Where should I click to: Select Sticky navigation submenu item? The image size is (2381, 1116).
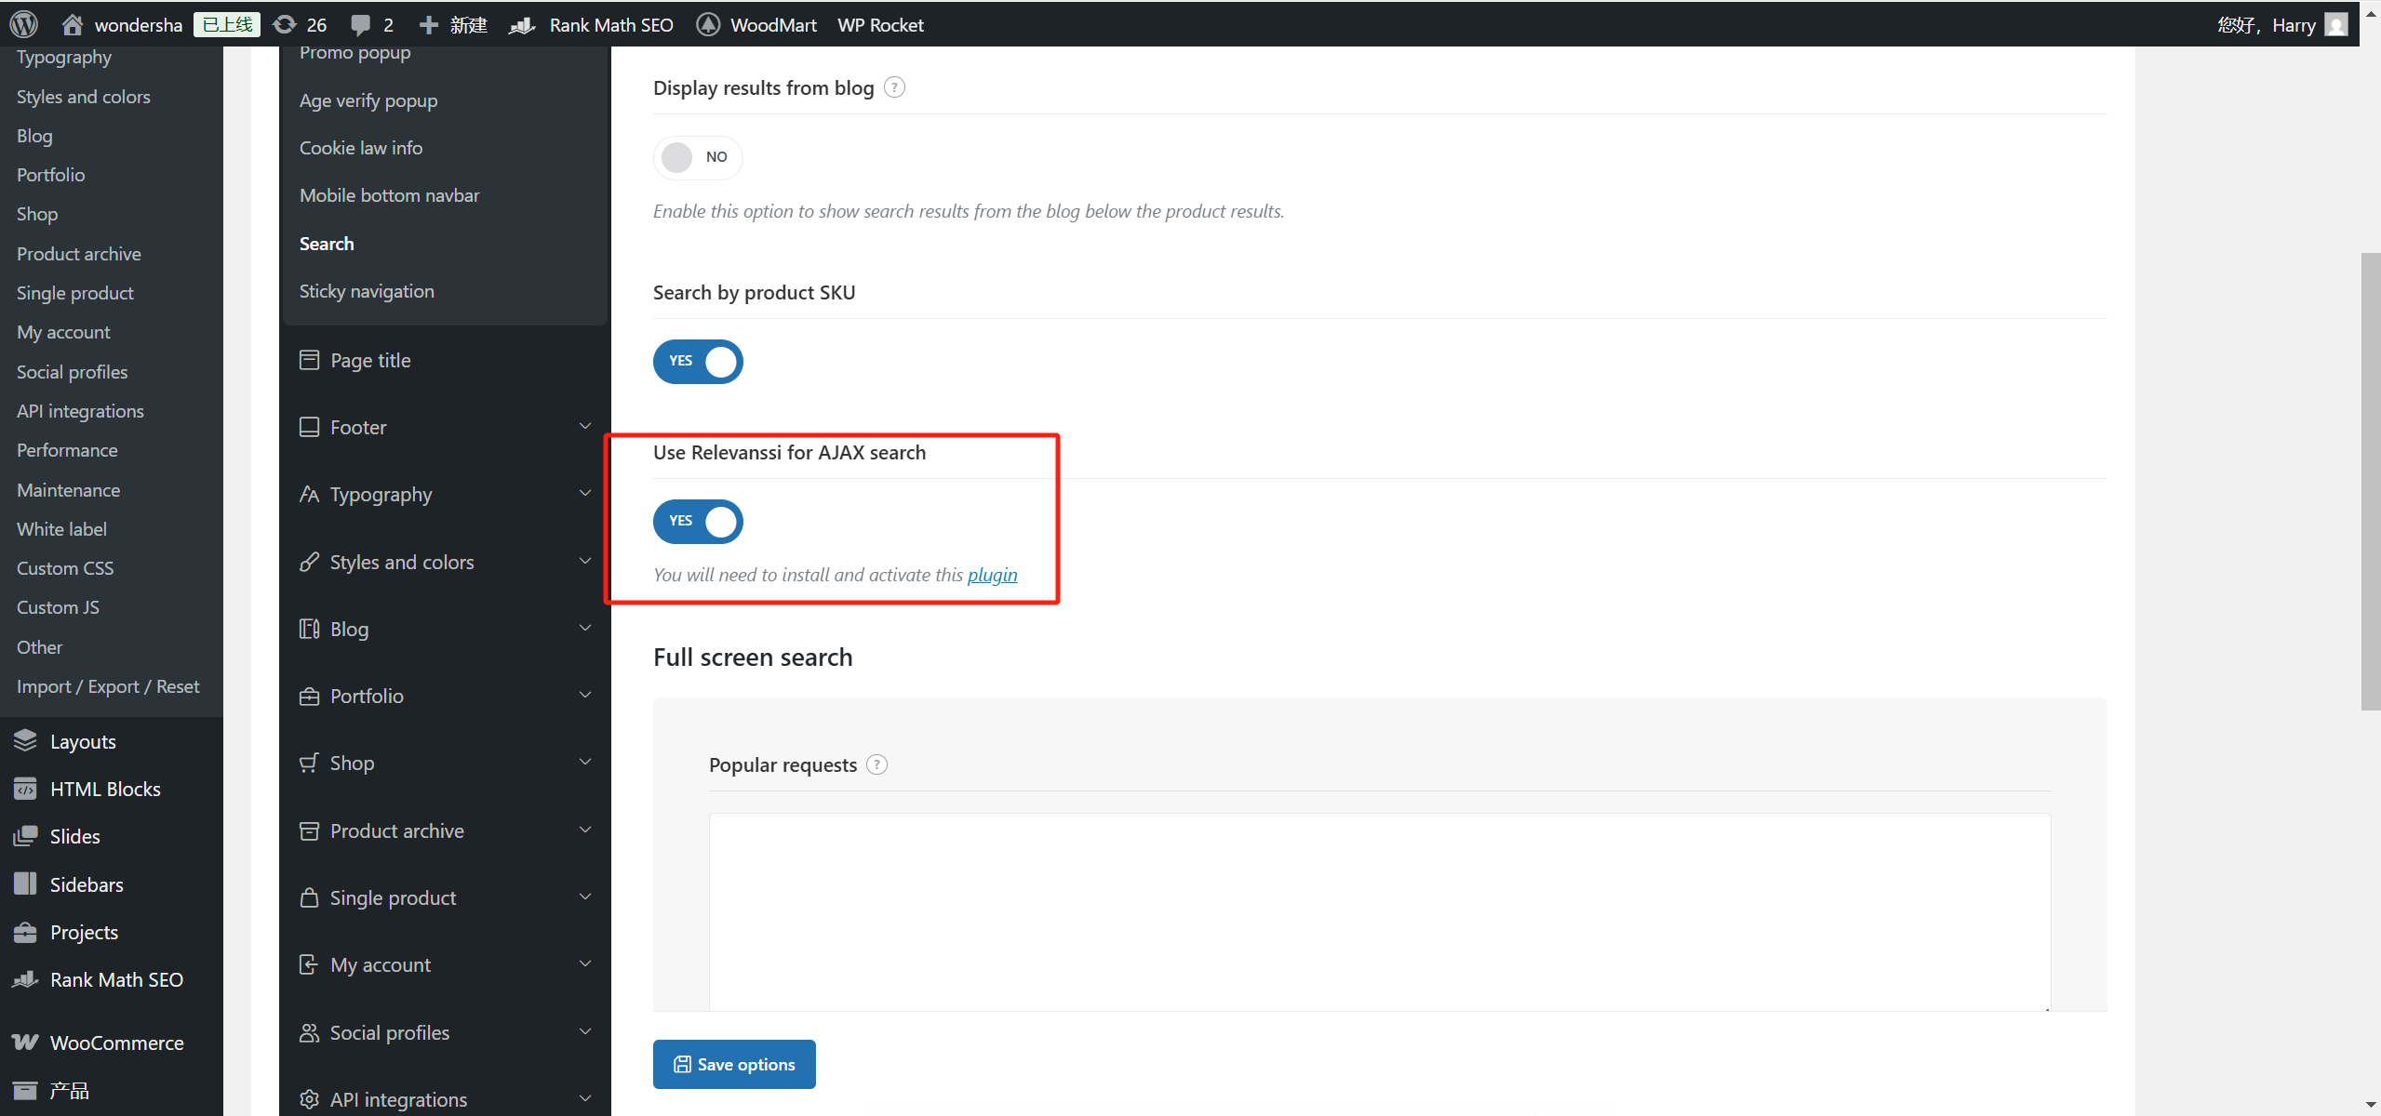(367, 291)
